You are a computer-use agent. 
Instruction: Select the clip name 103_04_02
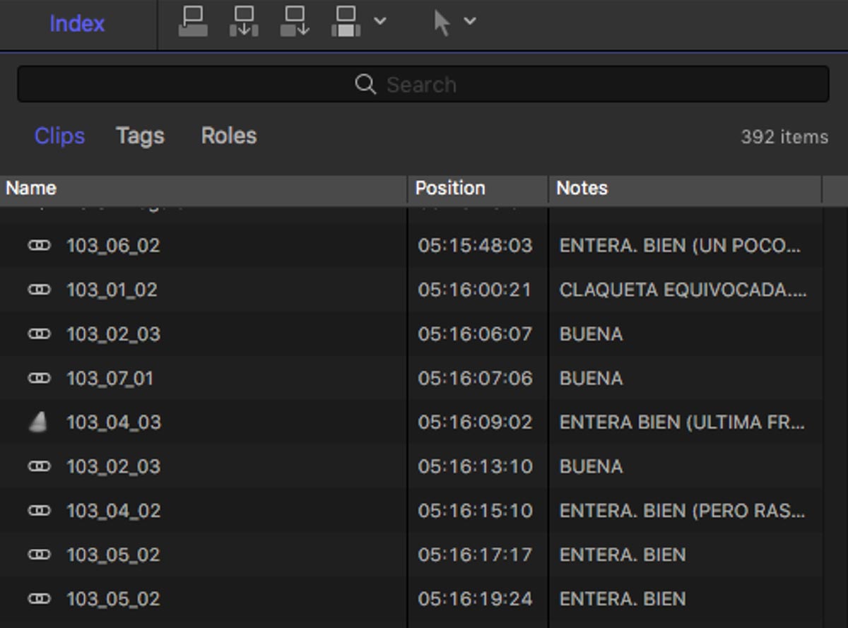113,510
